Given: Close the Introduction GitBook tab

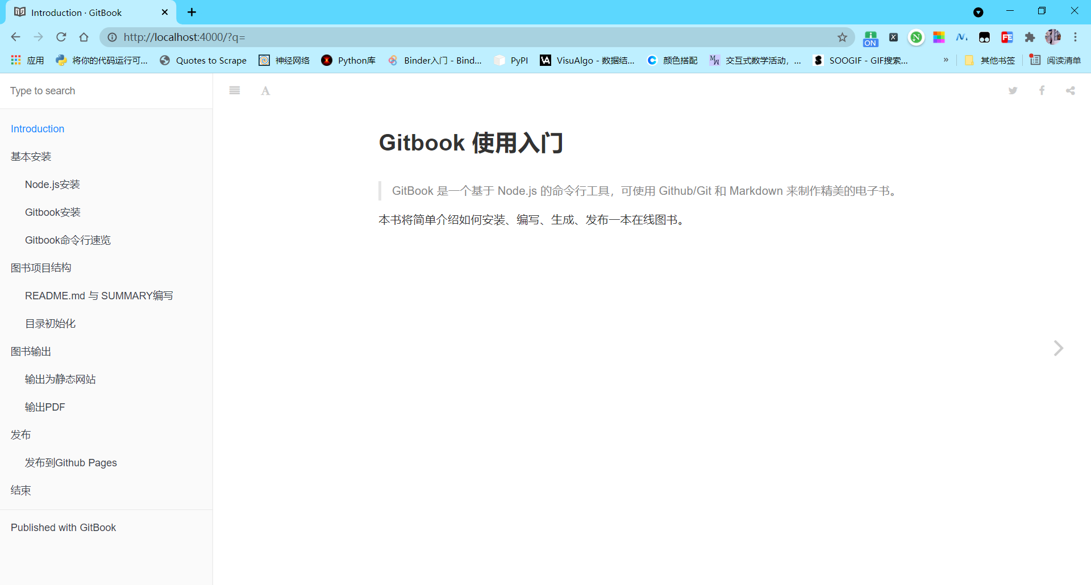Looking at the screenshot, I should point(165,12).
